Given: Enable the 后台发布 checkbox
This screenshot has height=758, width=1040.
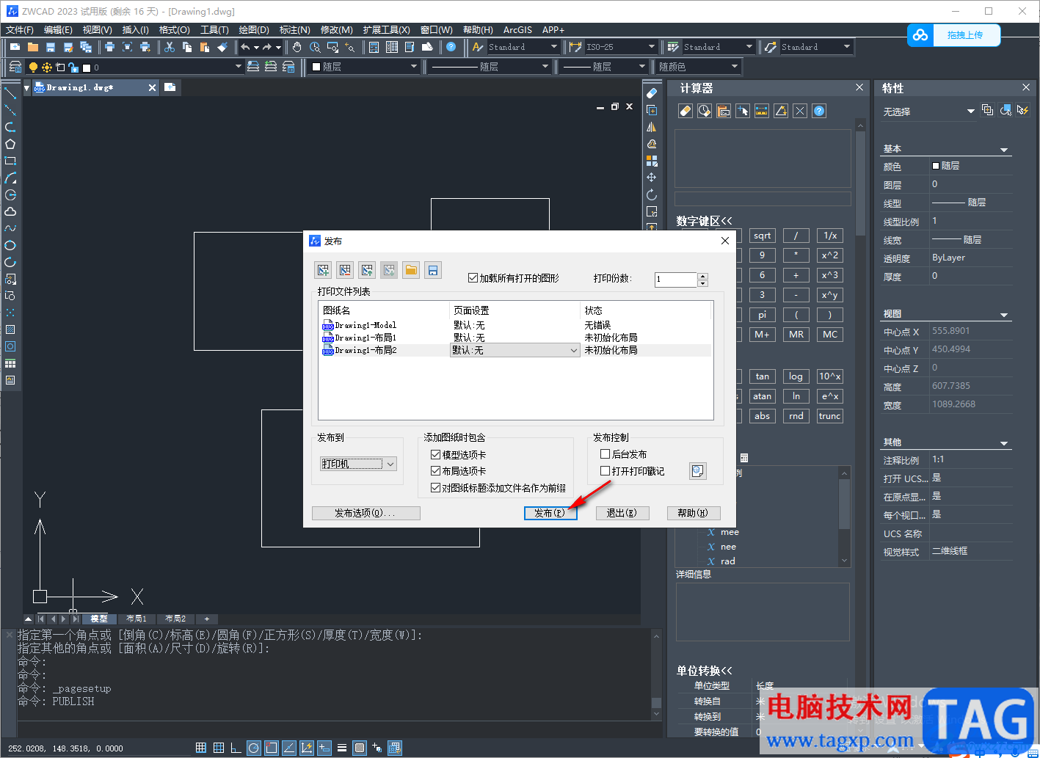Looking at the screenshot, I should coord(606,454).
